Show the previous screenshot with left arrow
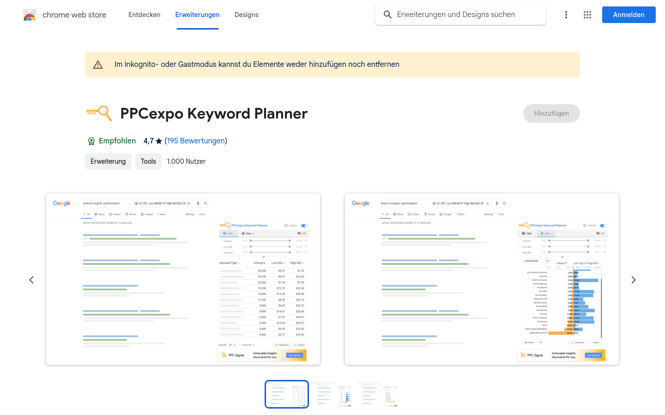 [x=31, y=280]
